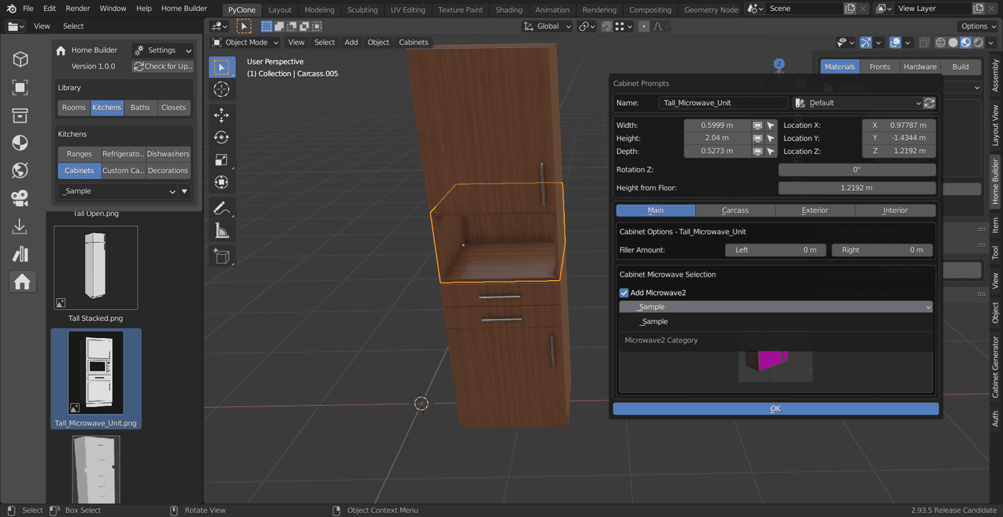1003x517 pixels.
Task: Select the Rotate tool icon
Action: tap(221, 137)
